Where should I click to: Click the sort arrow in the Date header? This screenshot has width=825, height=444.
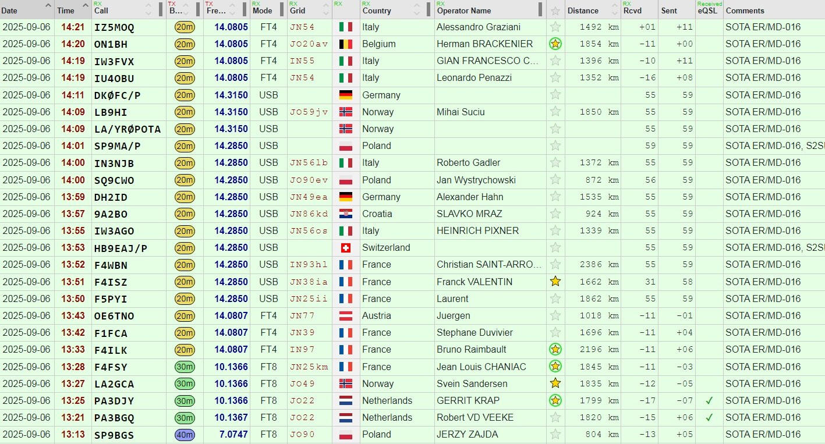click(47, 7)
